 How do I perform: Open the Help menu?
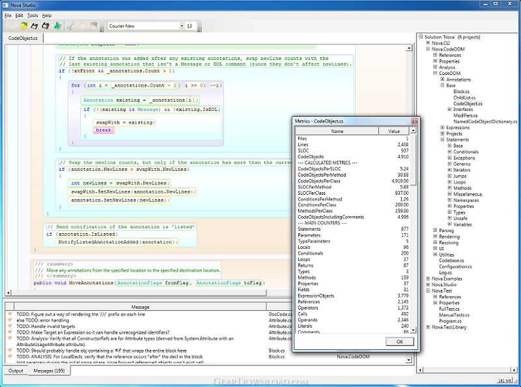click(x=47, y=15)
